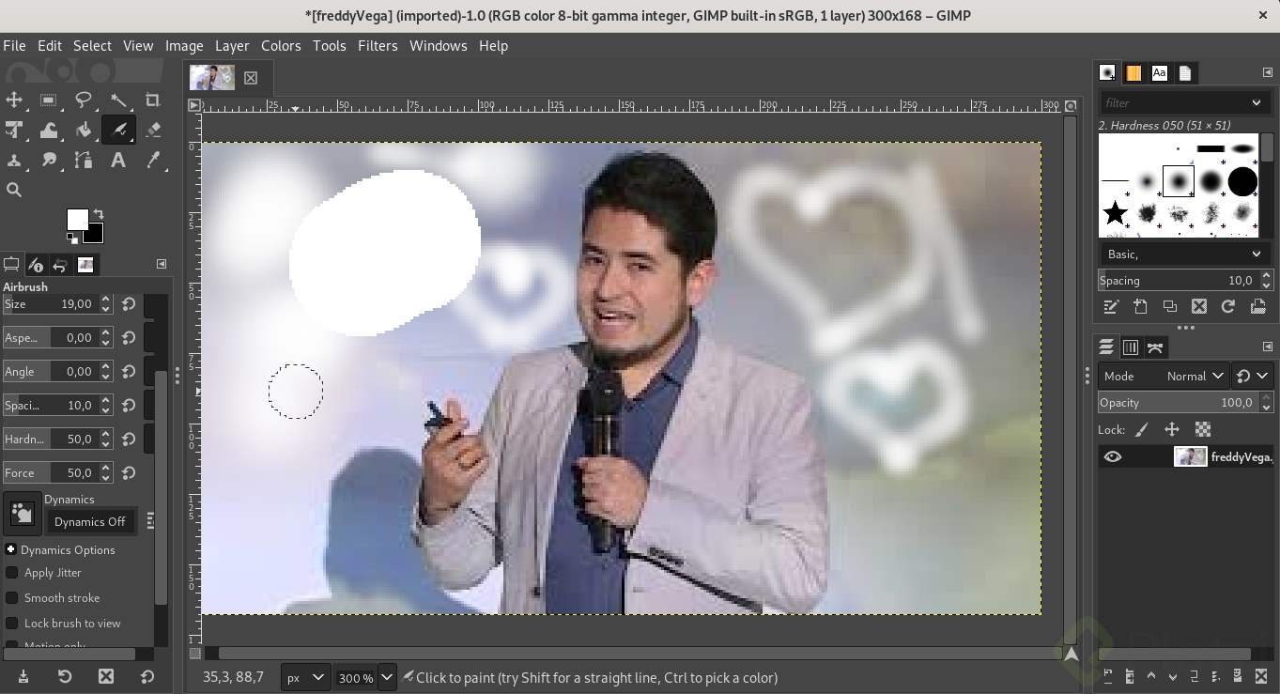The width and height of the screenshot is (1280, 694).
Task: Enable the Apply Jitter checkbox
Action: [x=12, y=573]
